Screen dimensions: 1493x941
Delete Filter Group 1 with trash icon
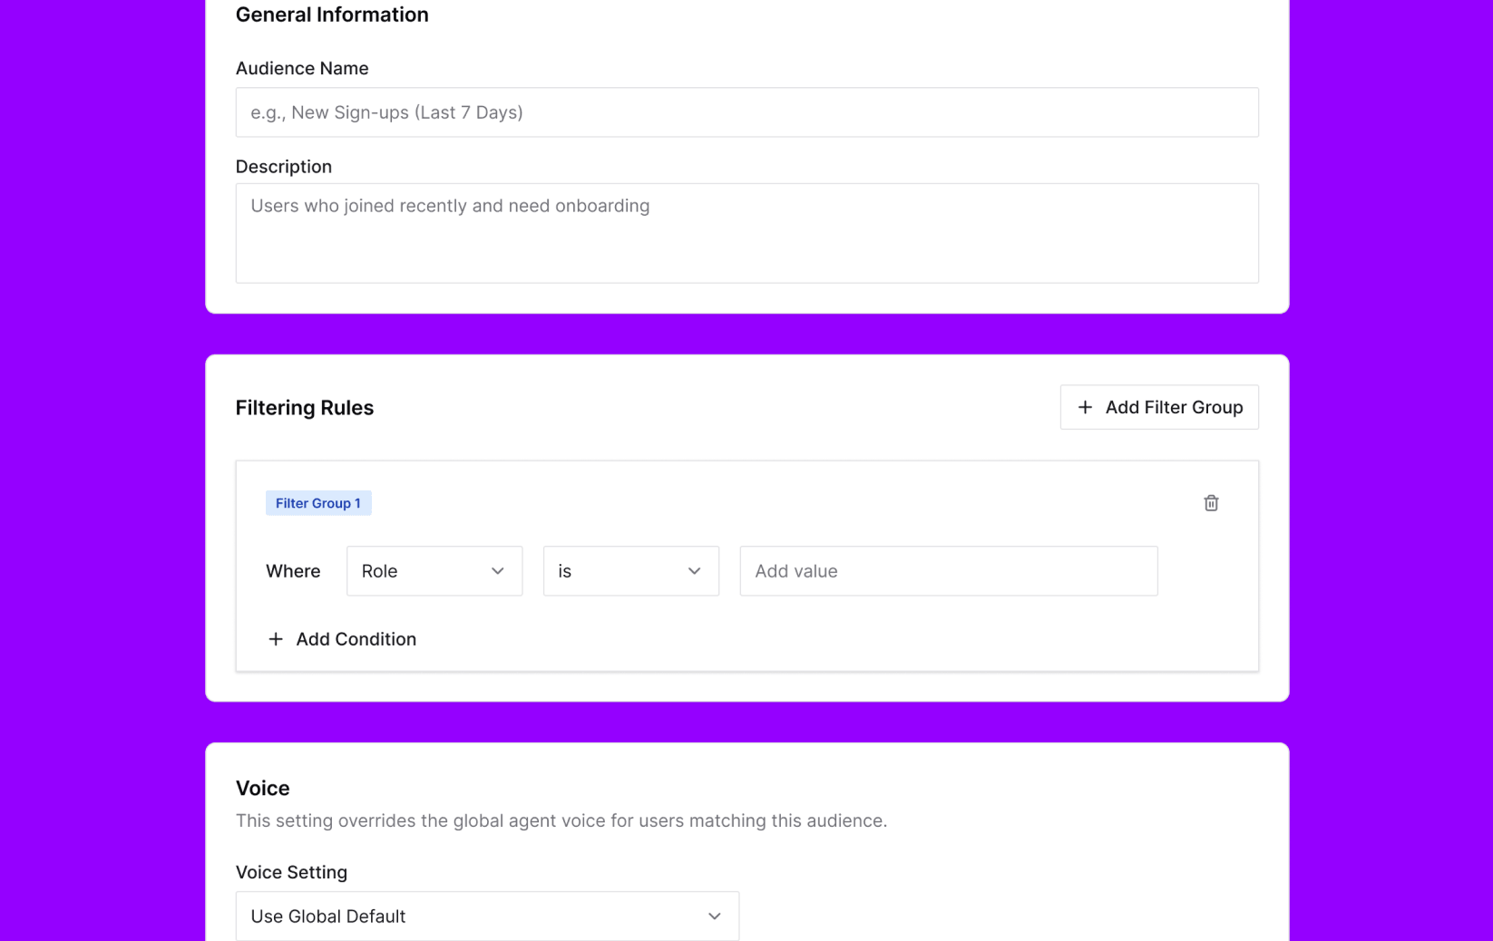[x=1211, y=503]
